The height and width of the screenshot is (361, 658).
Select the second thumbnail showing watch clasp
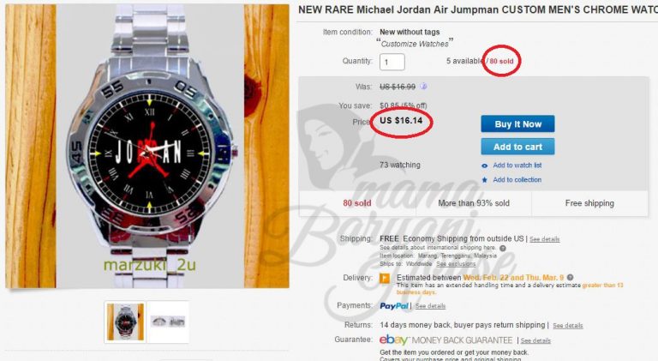(168, 322)
